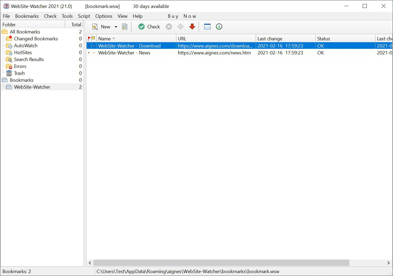393x276 pixels.
Task: Open the Check menu
Action: coord(50,16)
